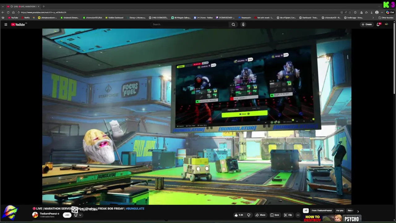
Task: Open the YouTube hamburger guide menu
Action: 6,24
